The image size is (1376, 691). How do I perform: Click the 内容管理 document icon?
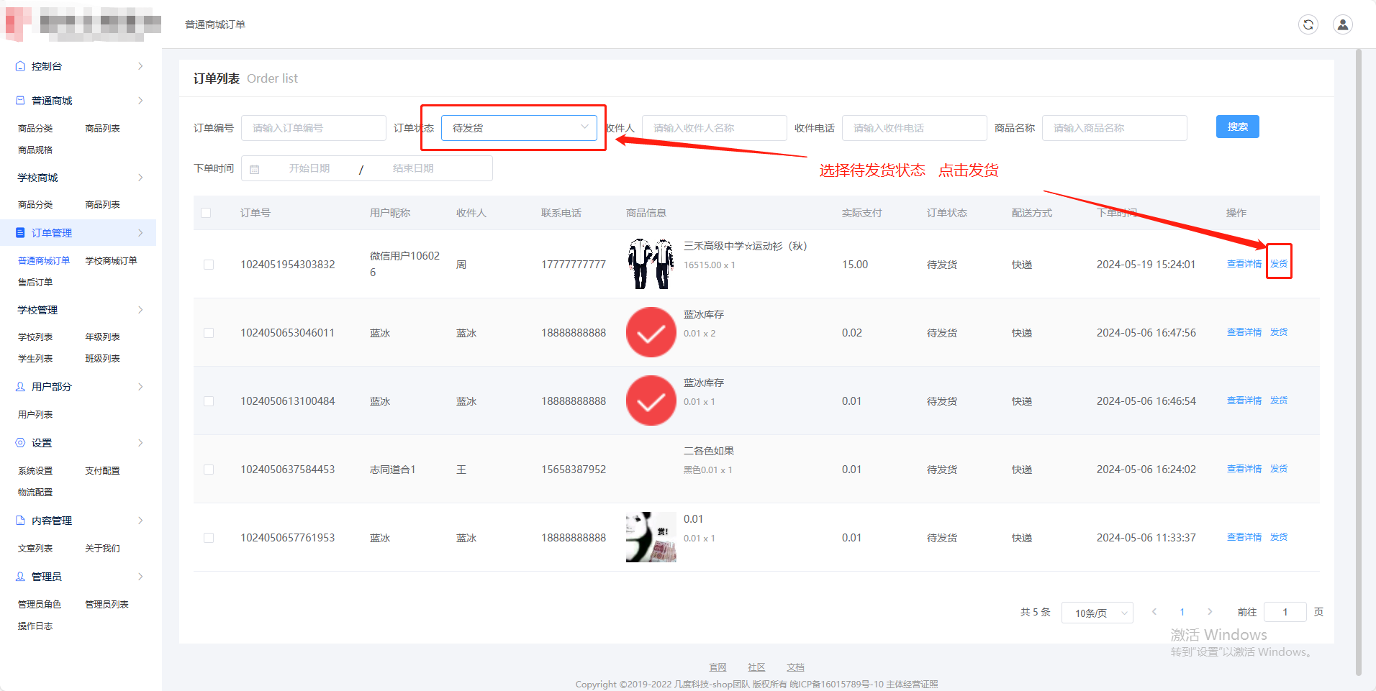(x=20, y=521)
